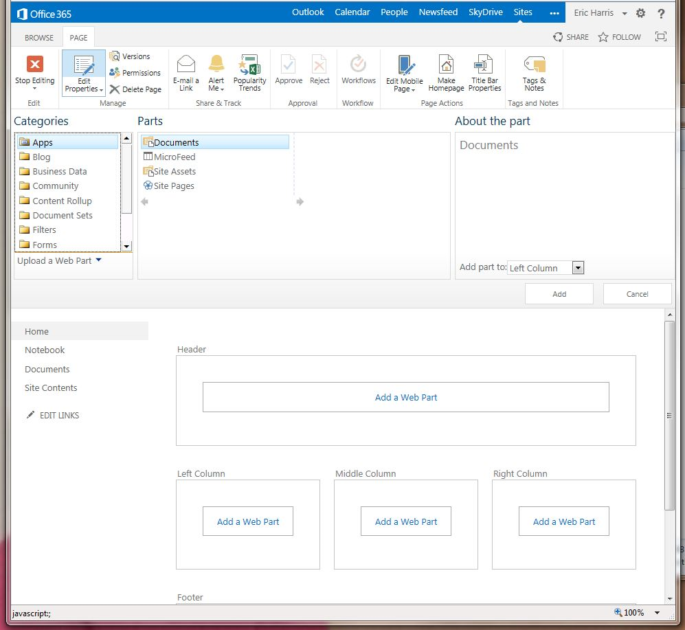This screenshot has width=685, height=630.
Task: Open the more apps ellipsis menu
Action: [554, 13]
